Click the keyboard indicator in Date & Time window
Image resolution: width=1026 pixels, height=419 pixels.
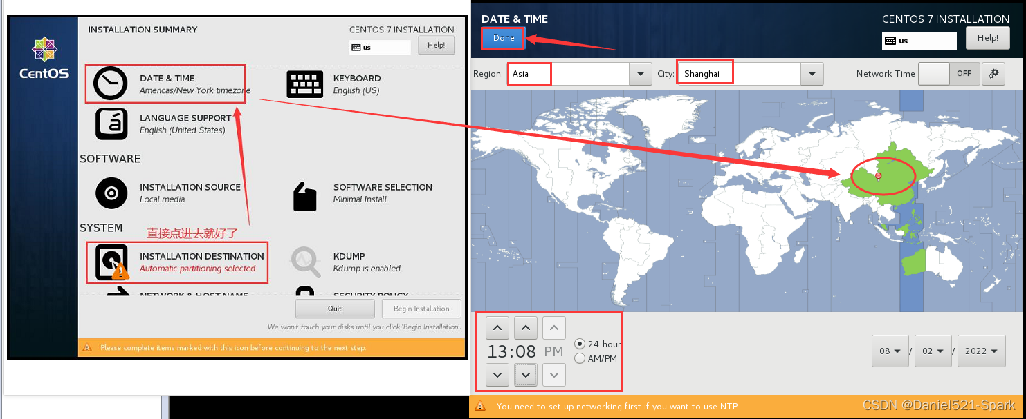(x=919, y=41)
